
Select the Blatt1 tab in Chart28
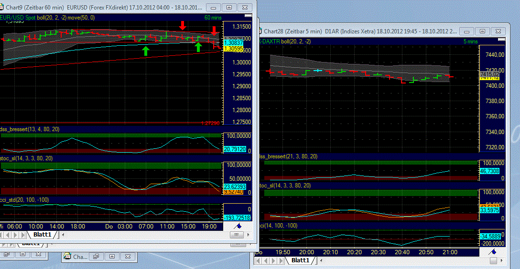301,260
